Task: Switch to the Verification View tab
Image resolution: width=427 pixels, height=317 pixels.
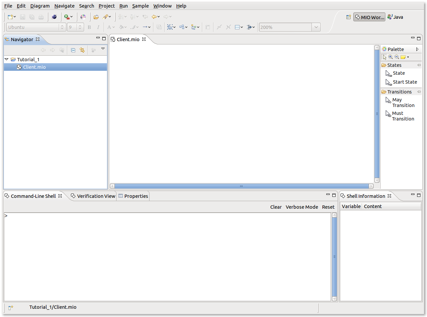Action: (x=96, y=196)
